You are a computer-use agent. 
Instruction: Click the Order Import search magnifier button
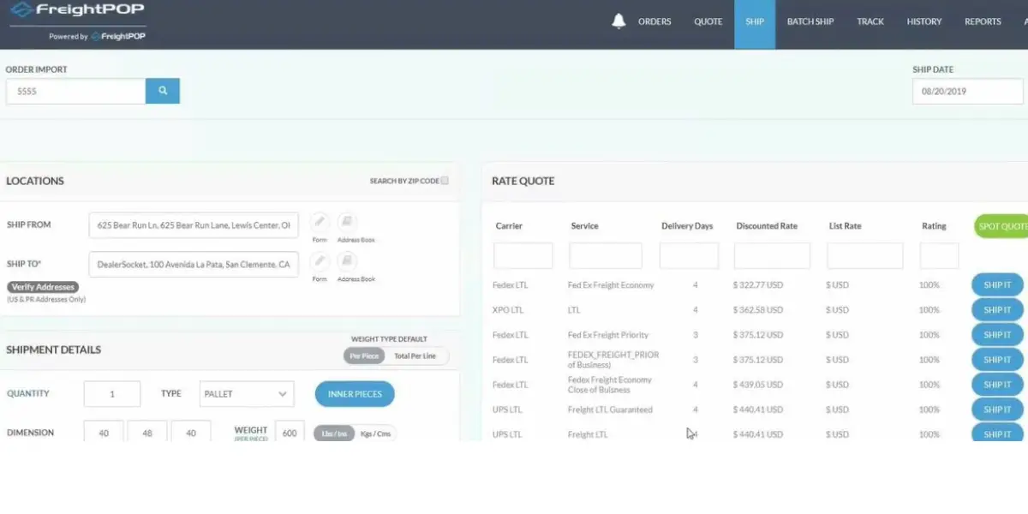(x=162, y=91)
